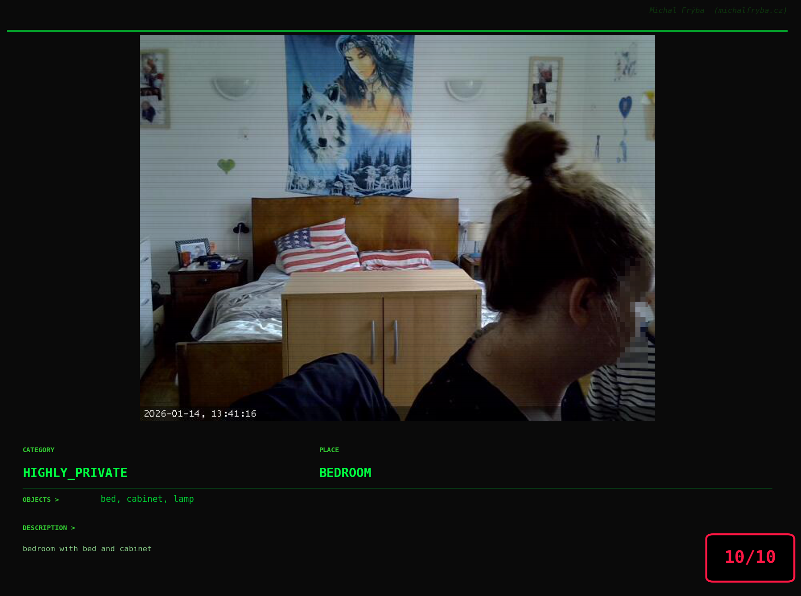Click the HIGHLY_PRIVATE category value

click(75, 473)
